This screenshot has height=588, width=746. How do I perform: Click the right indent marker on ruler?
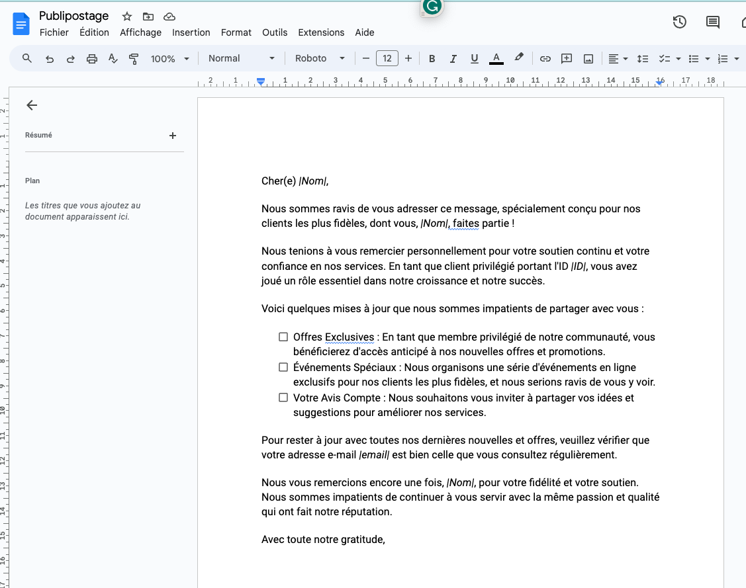[659, 83]
